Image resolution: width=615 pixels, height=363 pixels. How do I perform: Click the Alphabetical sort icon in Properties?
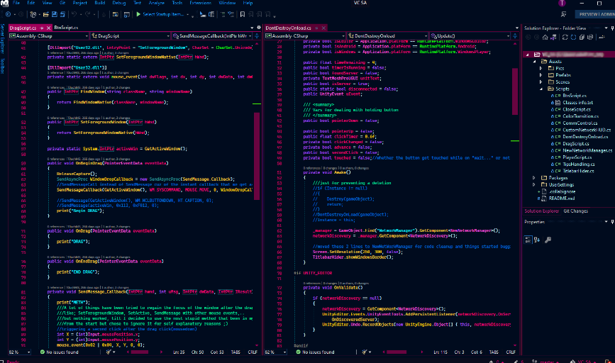pyautogui.click(x=537, y=240)
